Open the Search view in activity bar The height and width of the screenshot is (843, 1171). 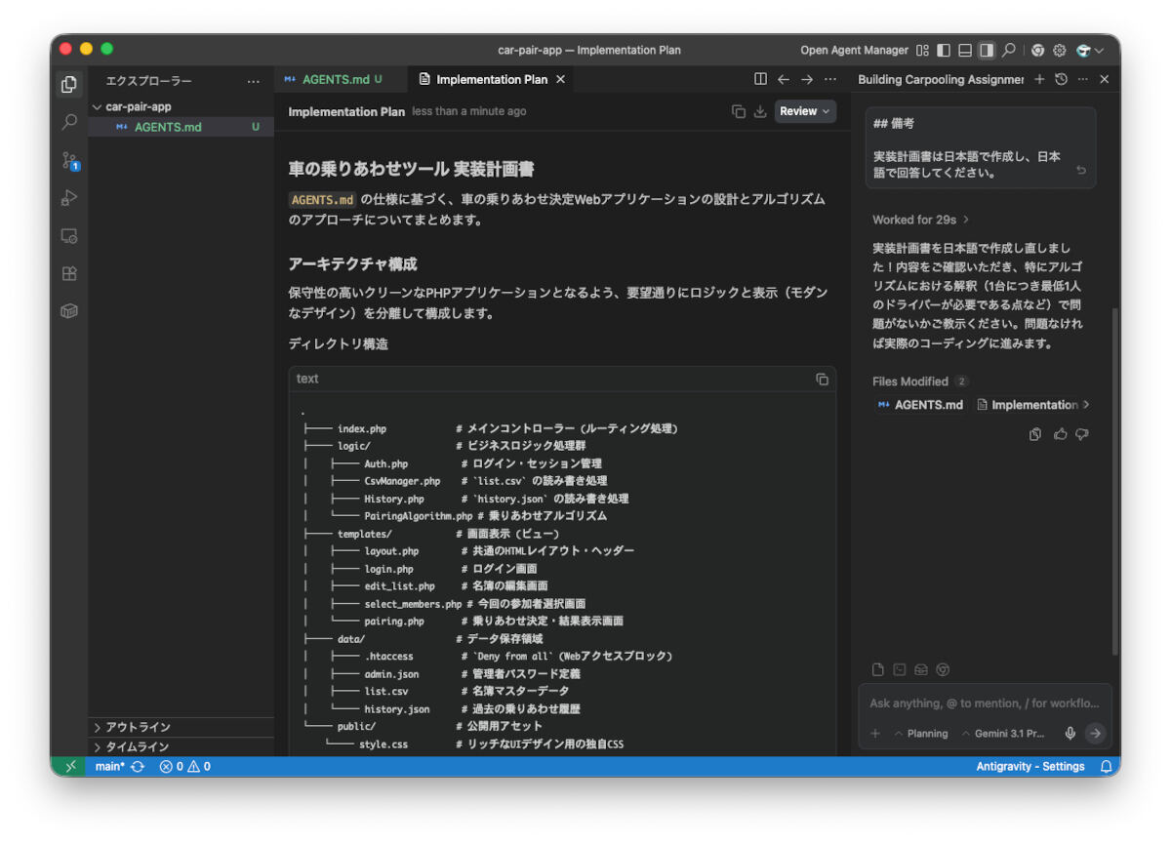69,122
